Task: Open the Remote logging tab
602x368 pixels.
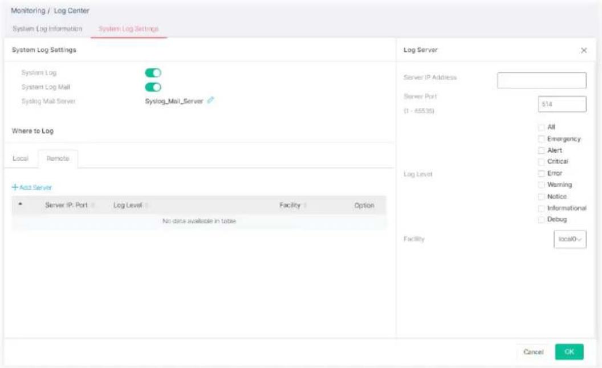Action: 58,158
